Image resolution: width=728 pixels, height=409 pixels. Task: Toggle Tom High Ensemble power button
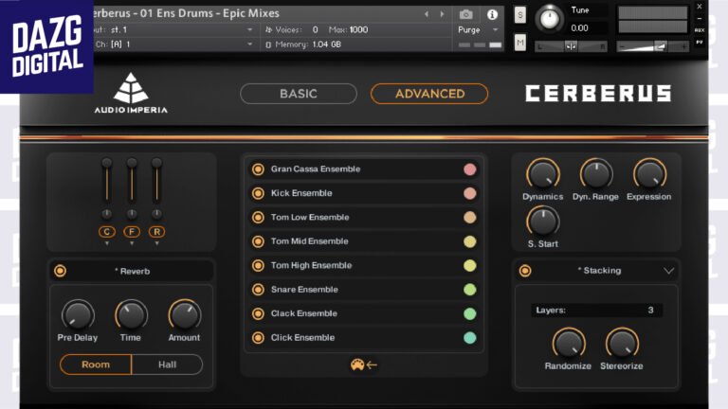coord(258,266)
